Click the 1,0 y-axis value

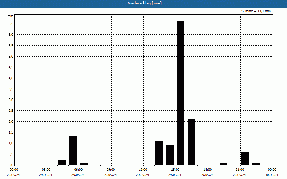(11, 143)
